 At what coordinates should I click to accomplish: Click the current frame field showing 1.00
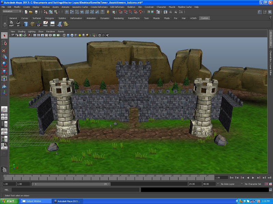tap(221, 177)
